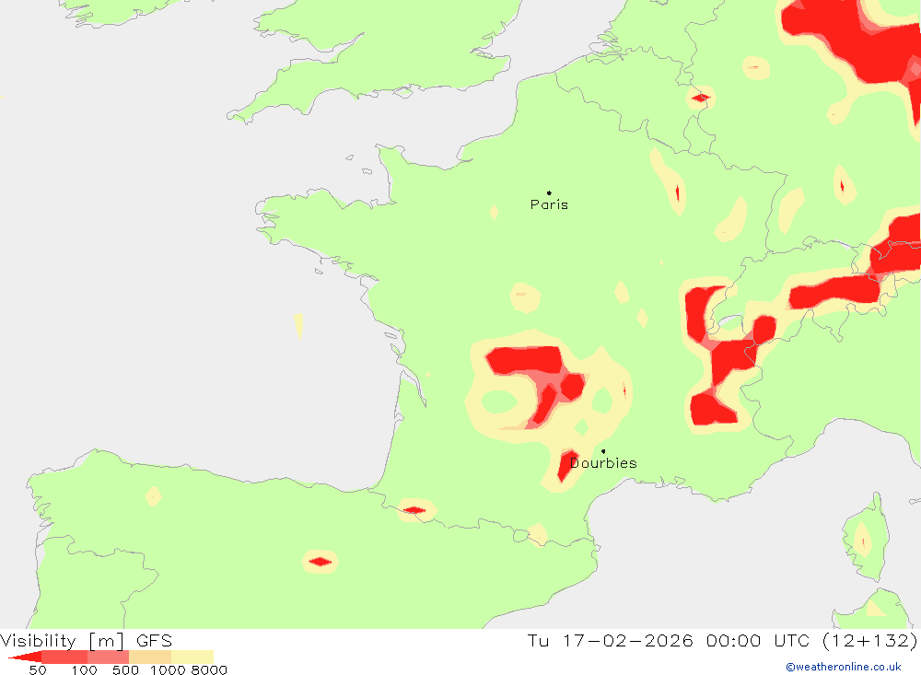Screen dimensions: 921x675
Task: Click the 'Visibility [m] GFS' title text
Action: click(87, 640)
